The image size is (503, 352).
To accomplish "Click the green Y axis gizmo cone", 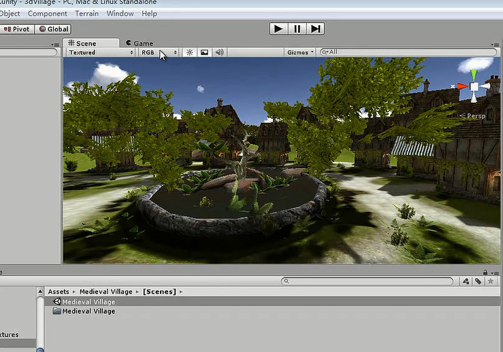I will [x=474, y=75].
